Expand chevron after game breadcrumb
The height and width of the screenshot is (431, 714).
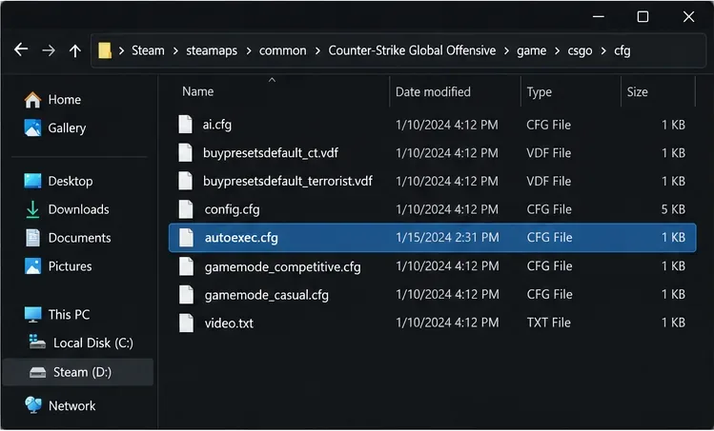coord(558,51)
